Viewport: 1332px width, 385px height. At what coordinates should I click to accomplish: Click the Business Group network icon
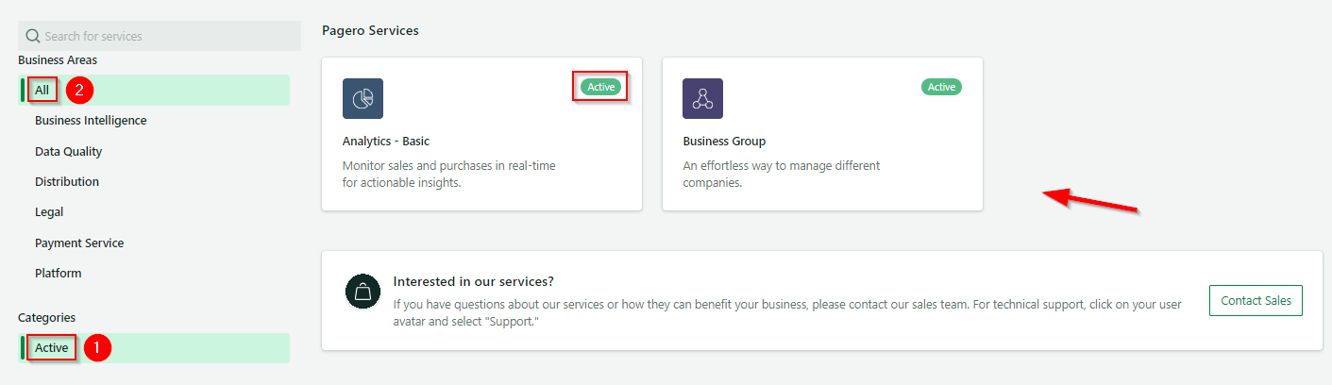(702, 98)
